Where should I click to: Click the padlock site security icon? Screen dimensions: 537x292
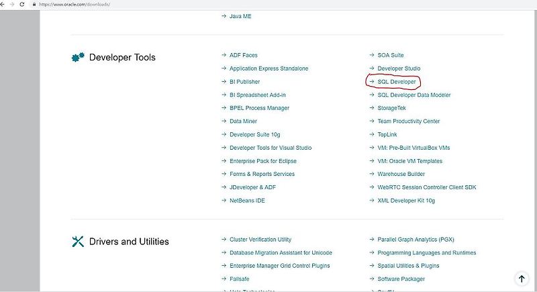34,5
